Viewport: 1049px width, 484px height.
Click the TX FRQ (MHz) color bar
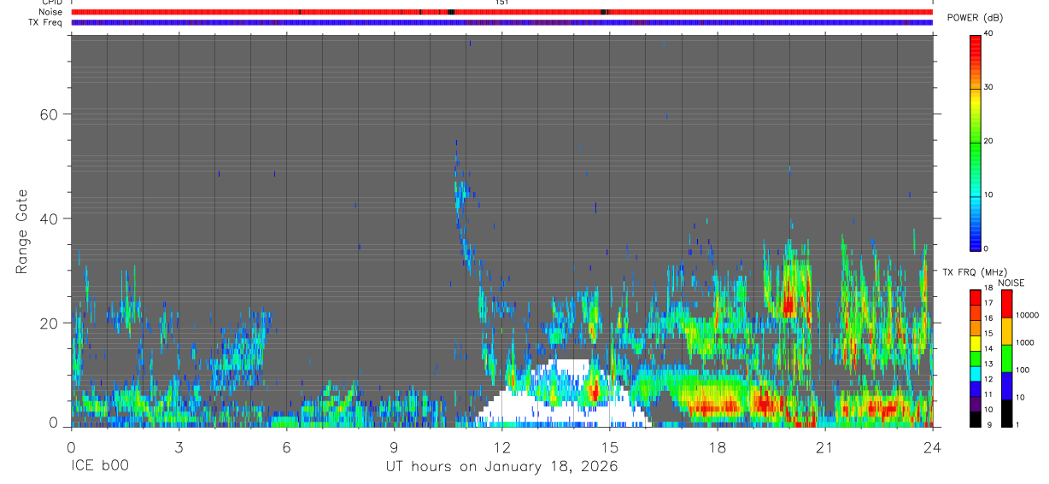pos(976,358)
